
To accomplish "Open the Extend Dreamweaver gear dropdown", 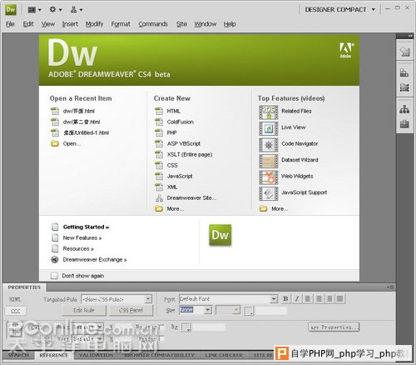I will pos(56,10).
